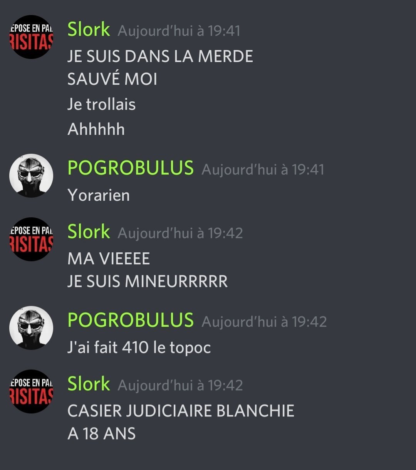Screen dimensions: 416x470
Task: Select the "JE SUIS MINEURRRRR" message
Action: (x=148, y=282)
